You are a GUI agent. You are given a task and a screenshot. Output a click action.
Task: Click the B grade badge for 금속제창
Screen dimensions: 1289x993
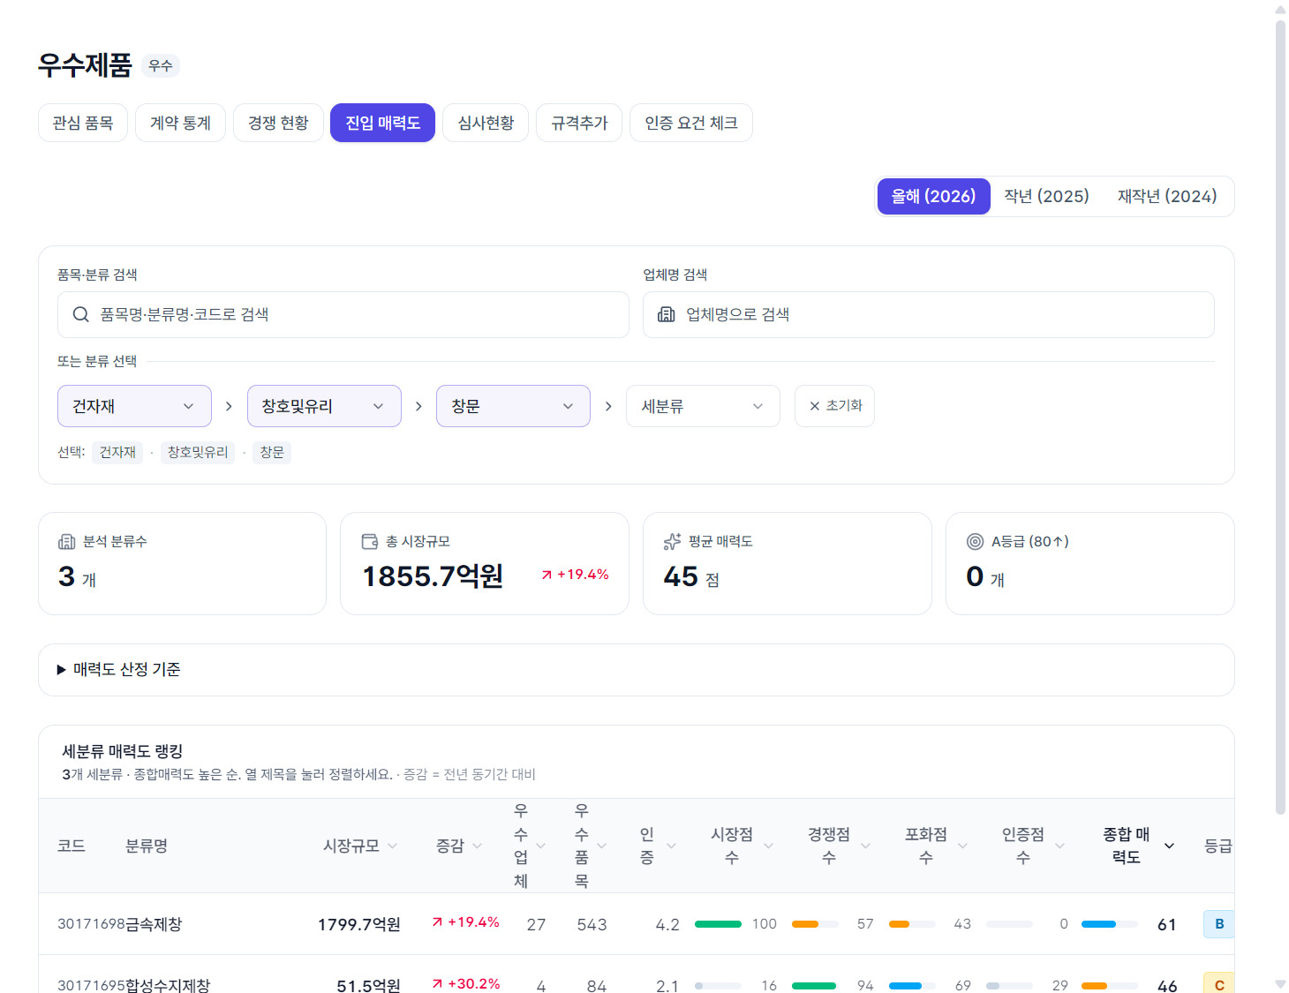point(1219,924)
